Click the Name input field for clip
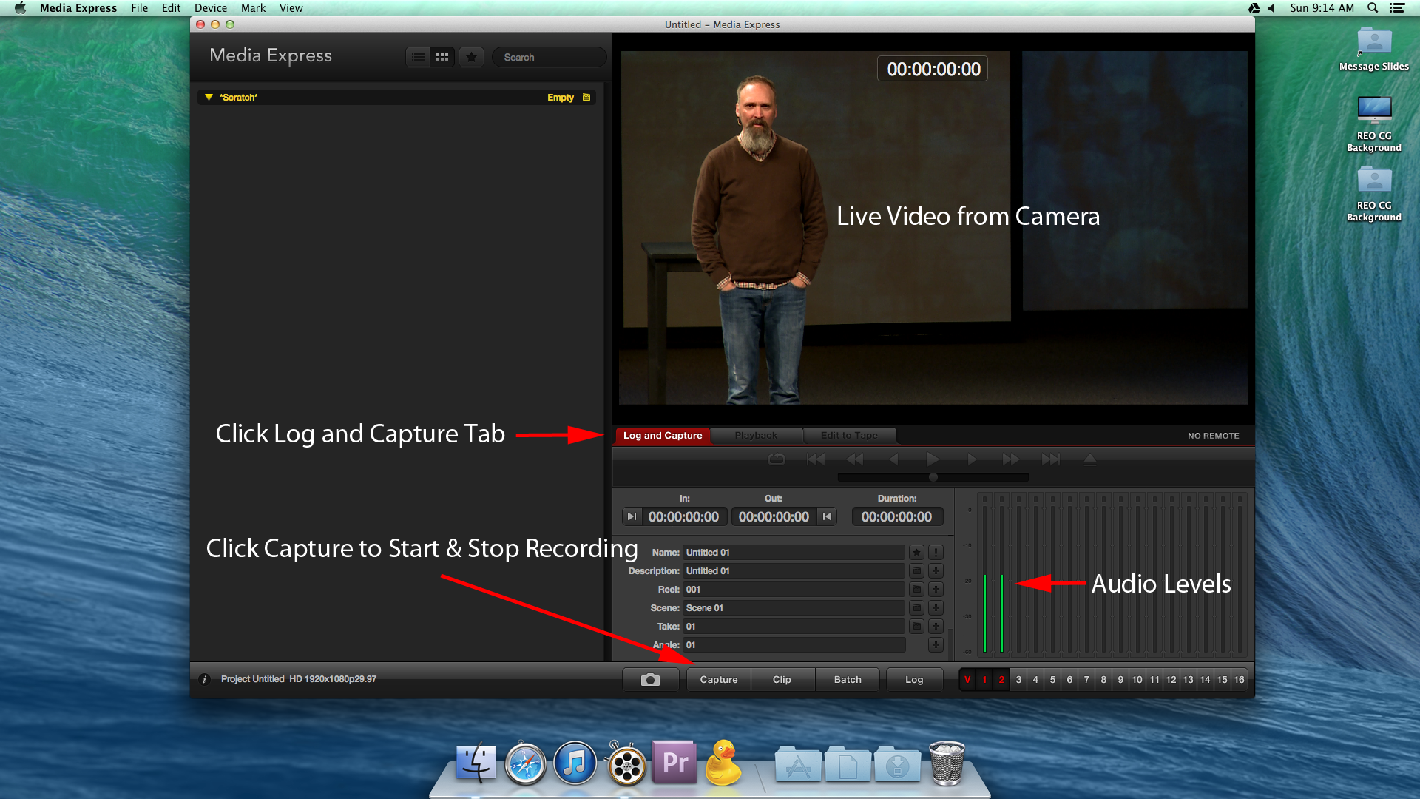The height and width of the screenshot is (799, 1420). (x=792, y=552)
